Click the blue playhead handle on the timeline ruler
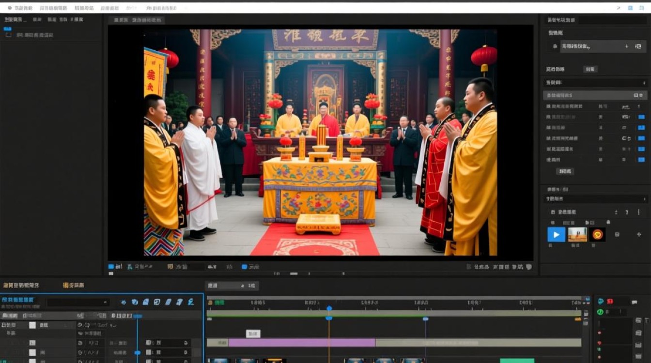The image size is (651, 363). (x=329, y=308)
